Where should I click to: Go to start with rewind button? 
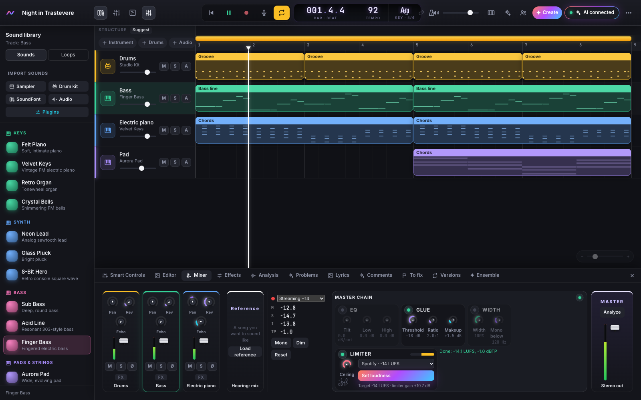pos(211,13)
